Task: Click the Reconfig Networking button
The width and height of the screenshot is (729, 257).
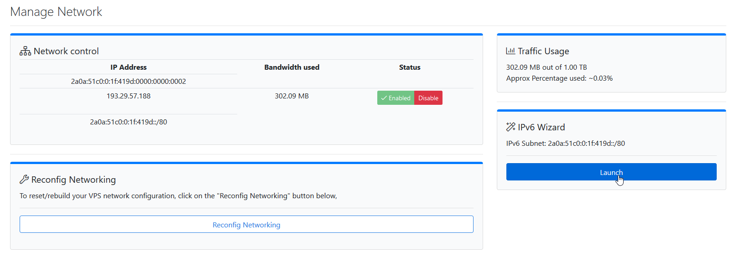Action: (x=246, y=224)
